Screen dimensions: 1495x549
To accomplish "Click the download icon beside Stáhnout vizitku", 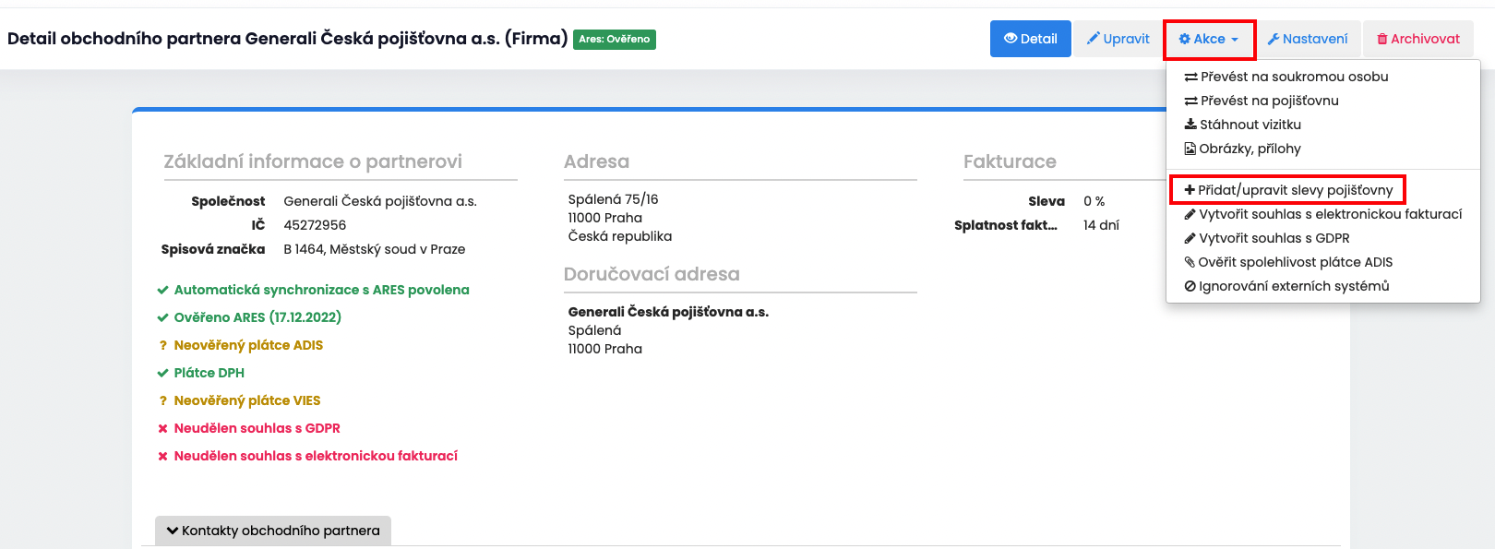I will coord(1190,125).
